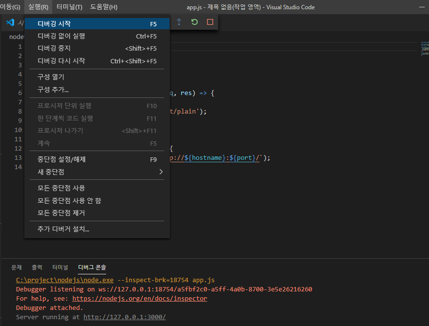This screenshot has height=326, width=429.
Task: Switch to the 문제 panel tab
Action: 17,267
